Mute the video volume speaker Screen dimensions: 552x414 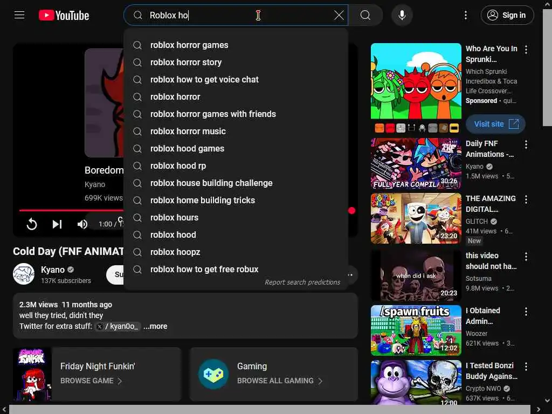[x=82, y=224]
